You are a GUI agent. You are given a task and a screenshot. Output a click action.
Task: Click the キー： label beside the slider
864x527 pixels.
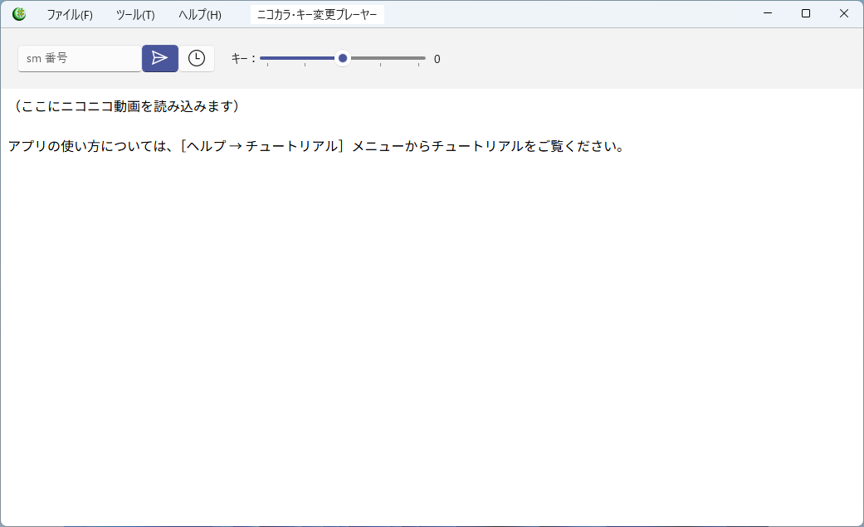pyautogui.click(x=243, y=58)
